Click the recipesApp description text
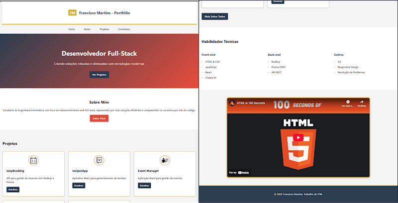The width and height of the screenshot is (398, 203). coord(99,179)
